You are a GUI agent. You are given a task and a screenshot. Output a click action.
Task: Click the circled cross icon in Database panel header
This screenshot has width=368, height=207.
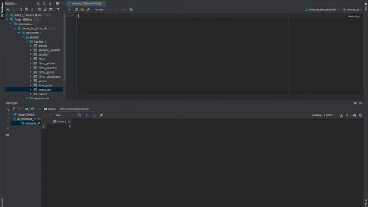click(39, 3)
